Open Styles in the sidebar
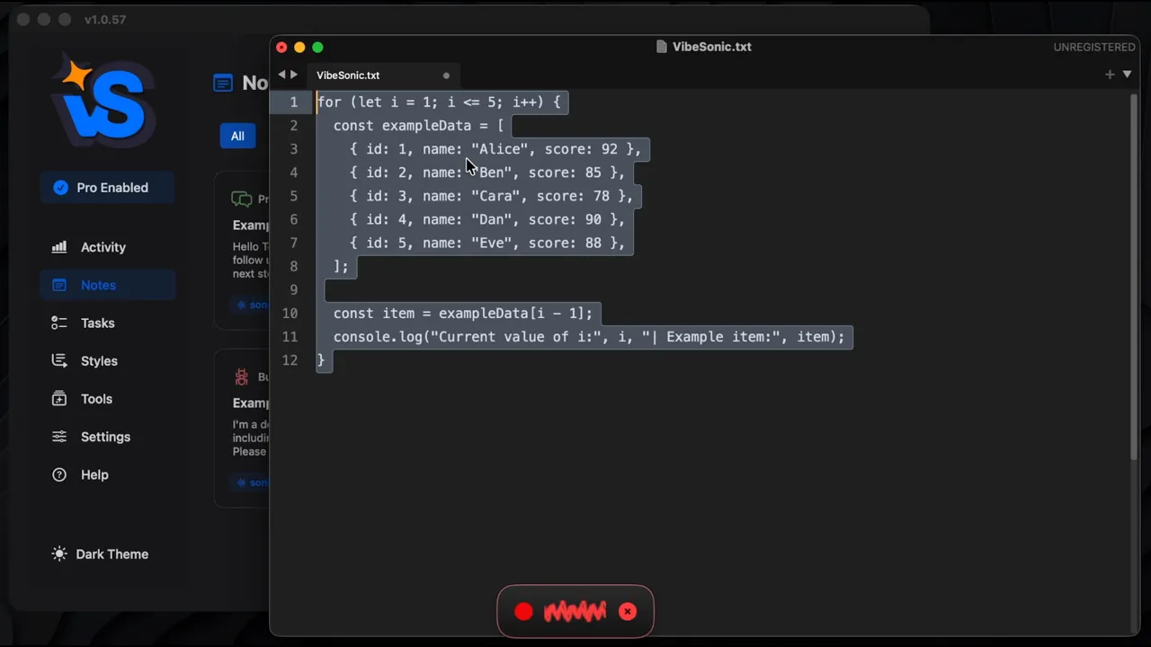 108,360
